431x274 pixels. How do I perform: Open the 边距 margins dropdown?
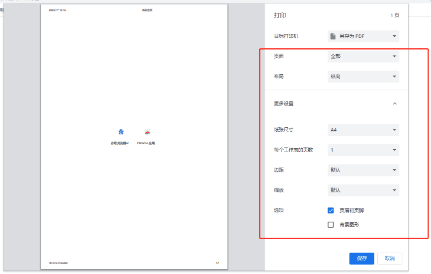[x=363, y=170]
